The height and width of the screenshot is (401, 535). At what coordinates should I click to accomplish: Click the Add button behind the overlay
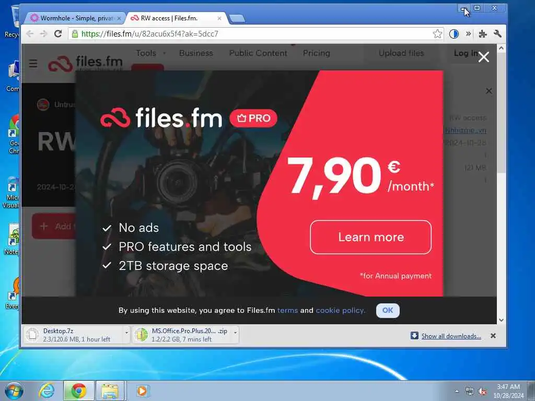pos(54,226)
